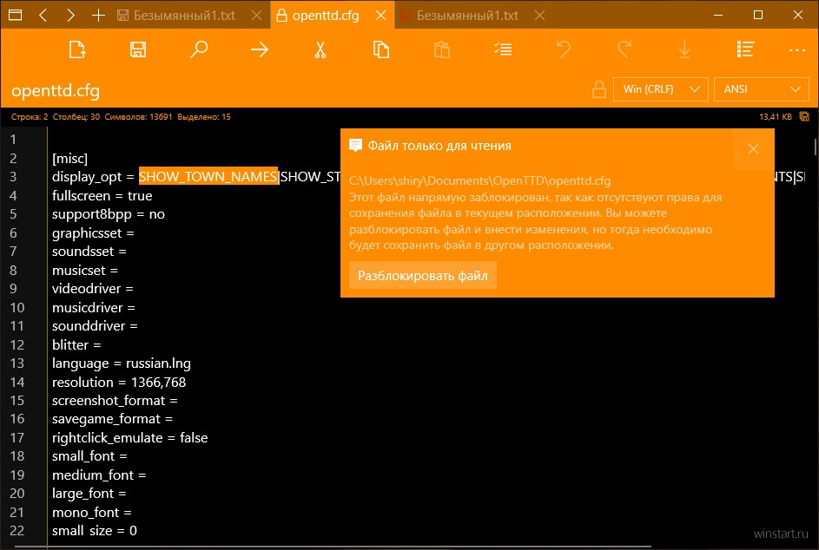Click the line graphicsset =
Viewport: 819px width, 550px height.
pos(93,232)
